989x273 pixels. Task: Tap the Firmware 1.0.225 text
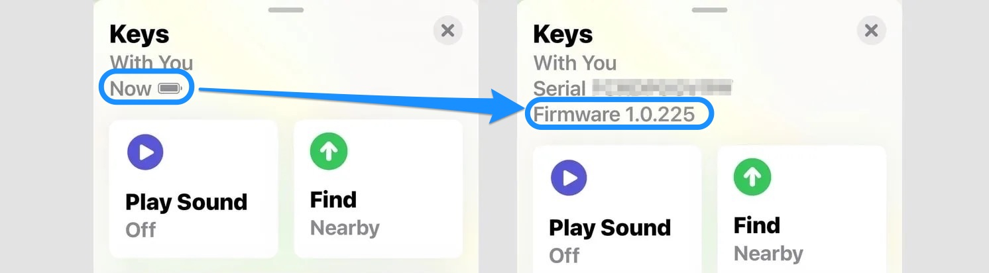pos(614,115)
